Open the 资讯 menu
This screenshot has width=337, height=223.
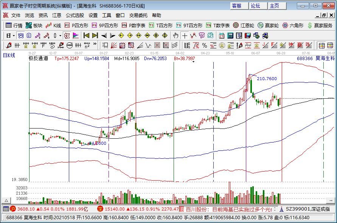[43, 15]
